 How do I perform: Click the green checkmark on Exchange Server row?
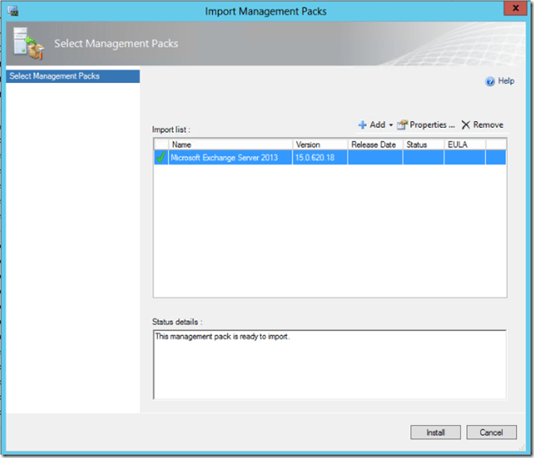[x=161, y=157]
